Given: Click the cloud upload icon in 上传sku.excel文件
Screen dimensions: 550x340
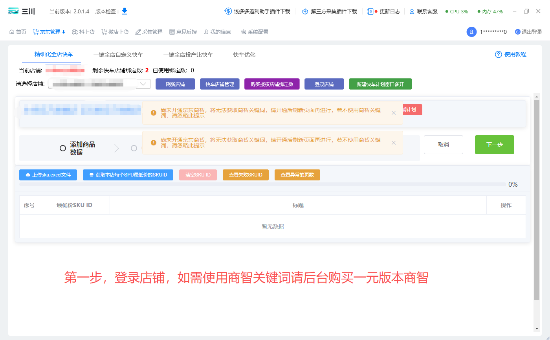Looking at the screenshot, I should pyautogui.click(x=28, y=175).
